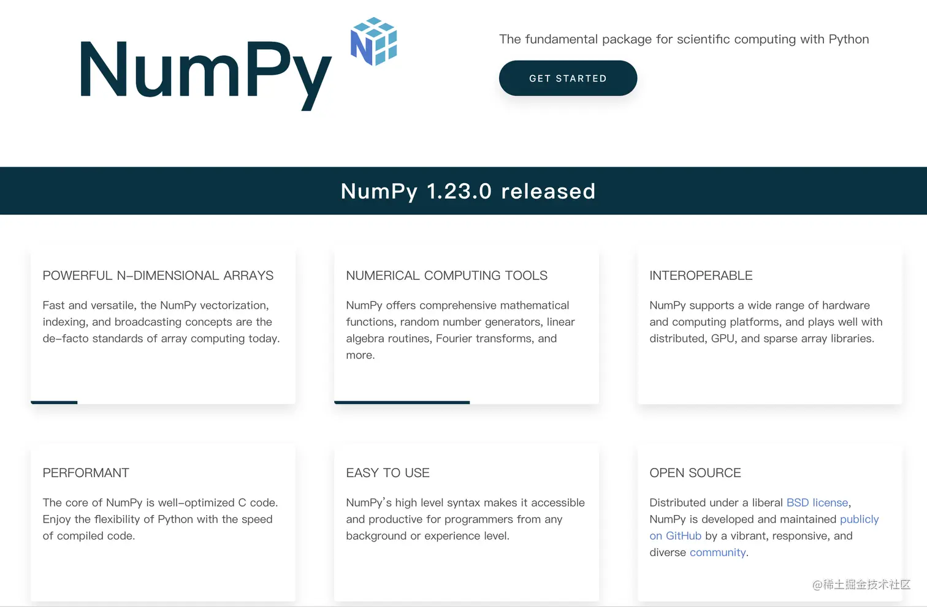Open the NumPy 1.23.0 released banner
927x607 pixels.
pyautogui.click(x=468, y=191)
